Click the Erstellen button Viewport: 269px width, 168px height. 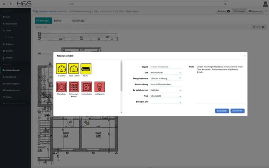[x=222, y=111]
